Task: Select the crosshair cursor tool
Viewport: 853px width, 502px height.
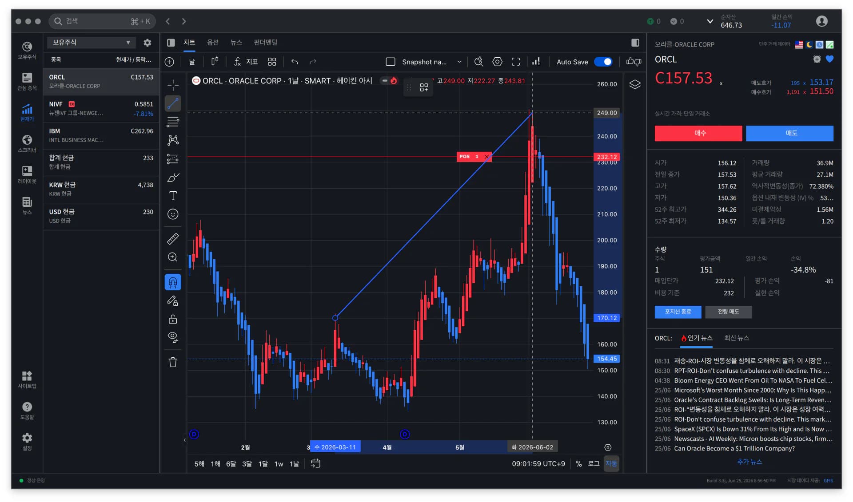Action: (x=173, y=85)
